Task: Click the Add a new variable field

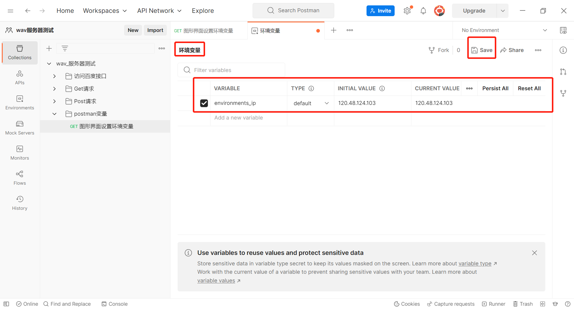Action: 248,118
